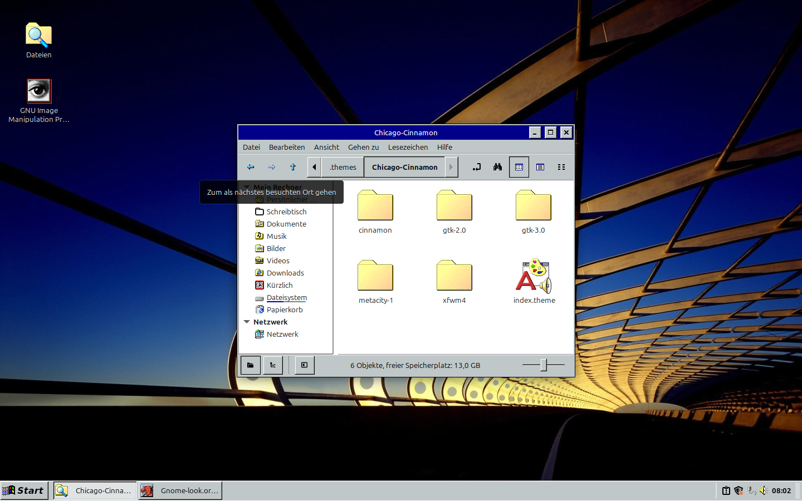This screenshot has width=802, height=501.
Task: Adjust the icon zoom slider
Action: [544, 365]
